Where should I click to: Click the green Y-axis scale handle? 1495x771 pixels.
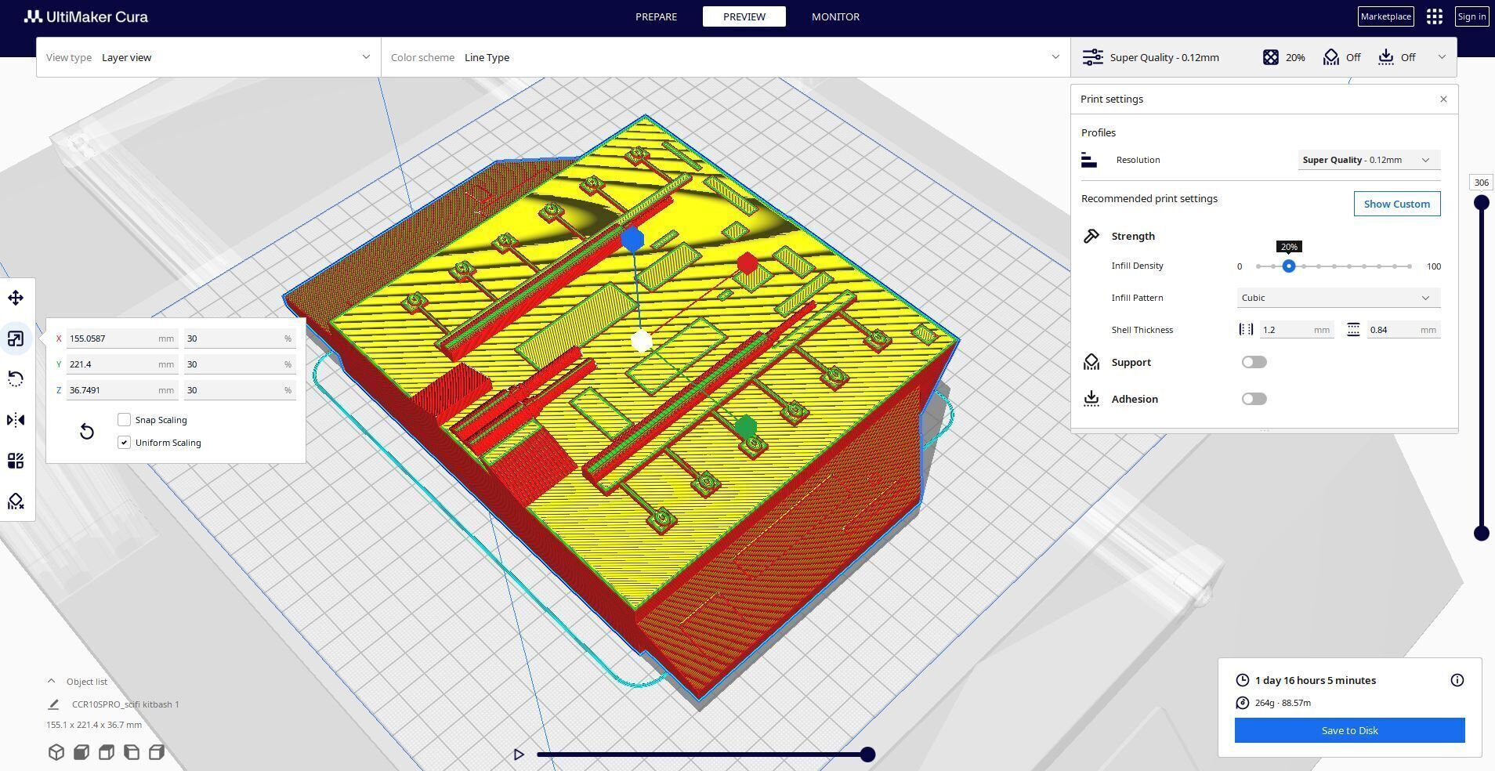point(746,427)
